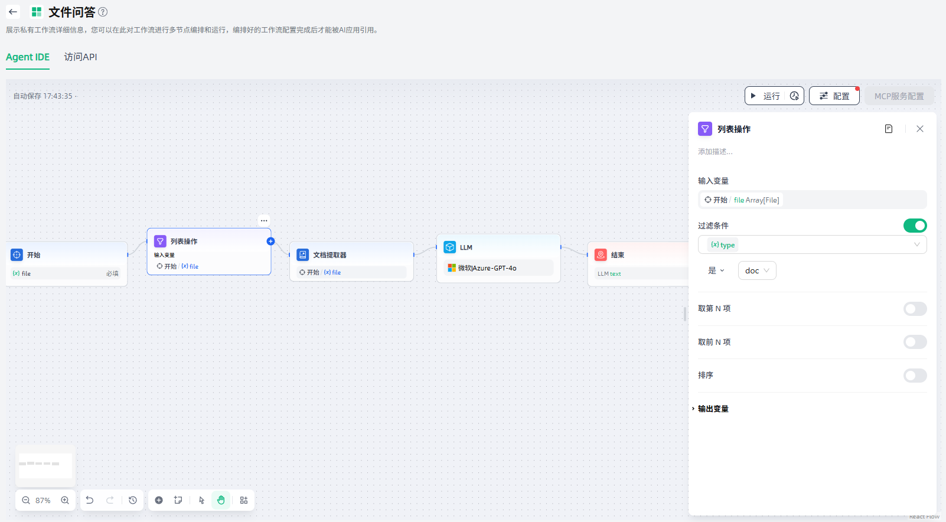The height and width of the screenshot is (522, 946).
Task: Switch to the 访问API tab
Action: [x=80, y=57]
